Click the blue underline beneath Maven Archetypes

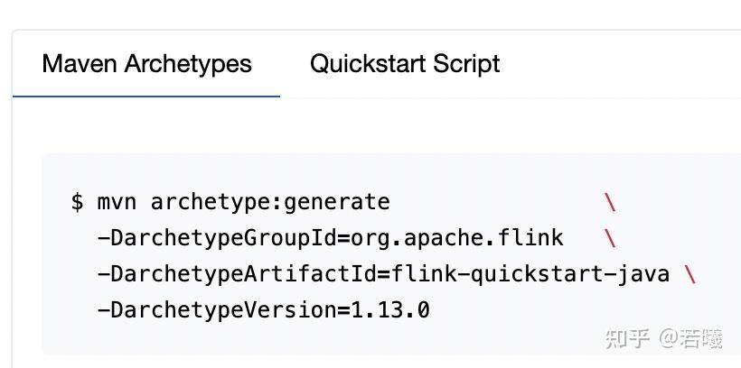pyautogui.click(x=146, y=96)
